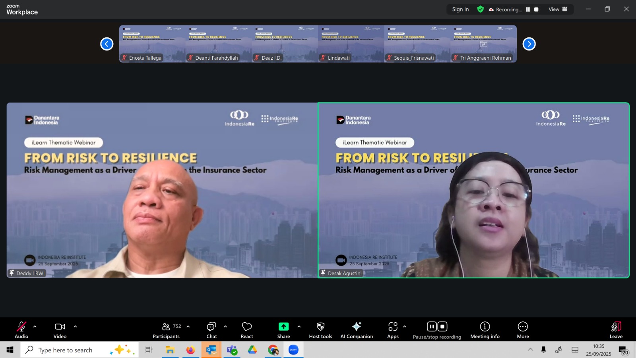This screenshot has width=636, height=358.
Task: Expand video settings arrow
Action: pos(75,327)
